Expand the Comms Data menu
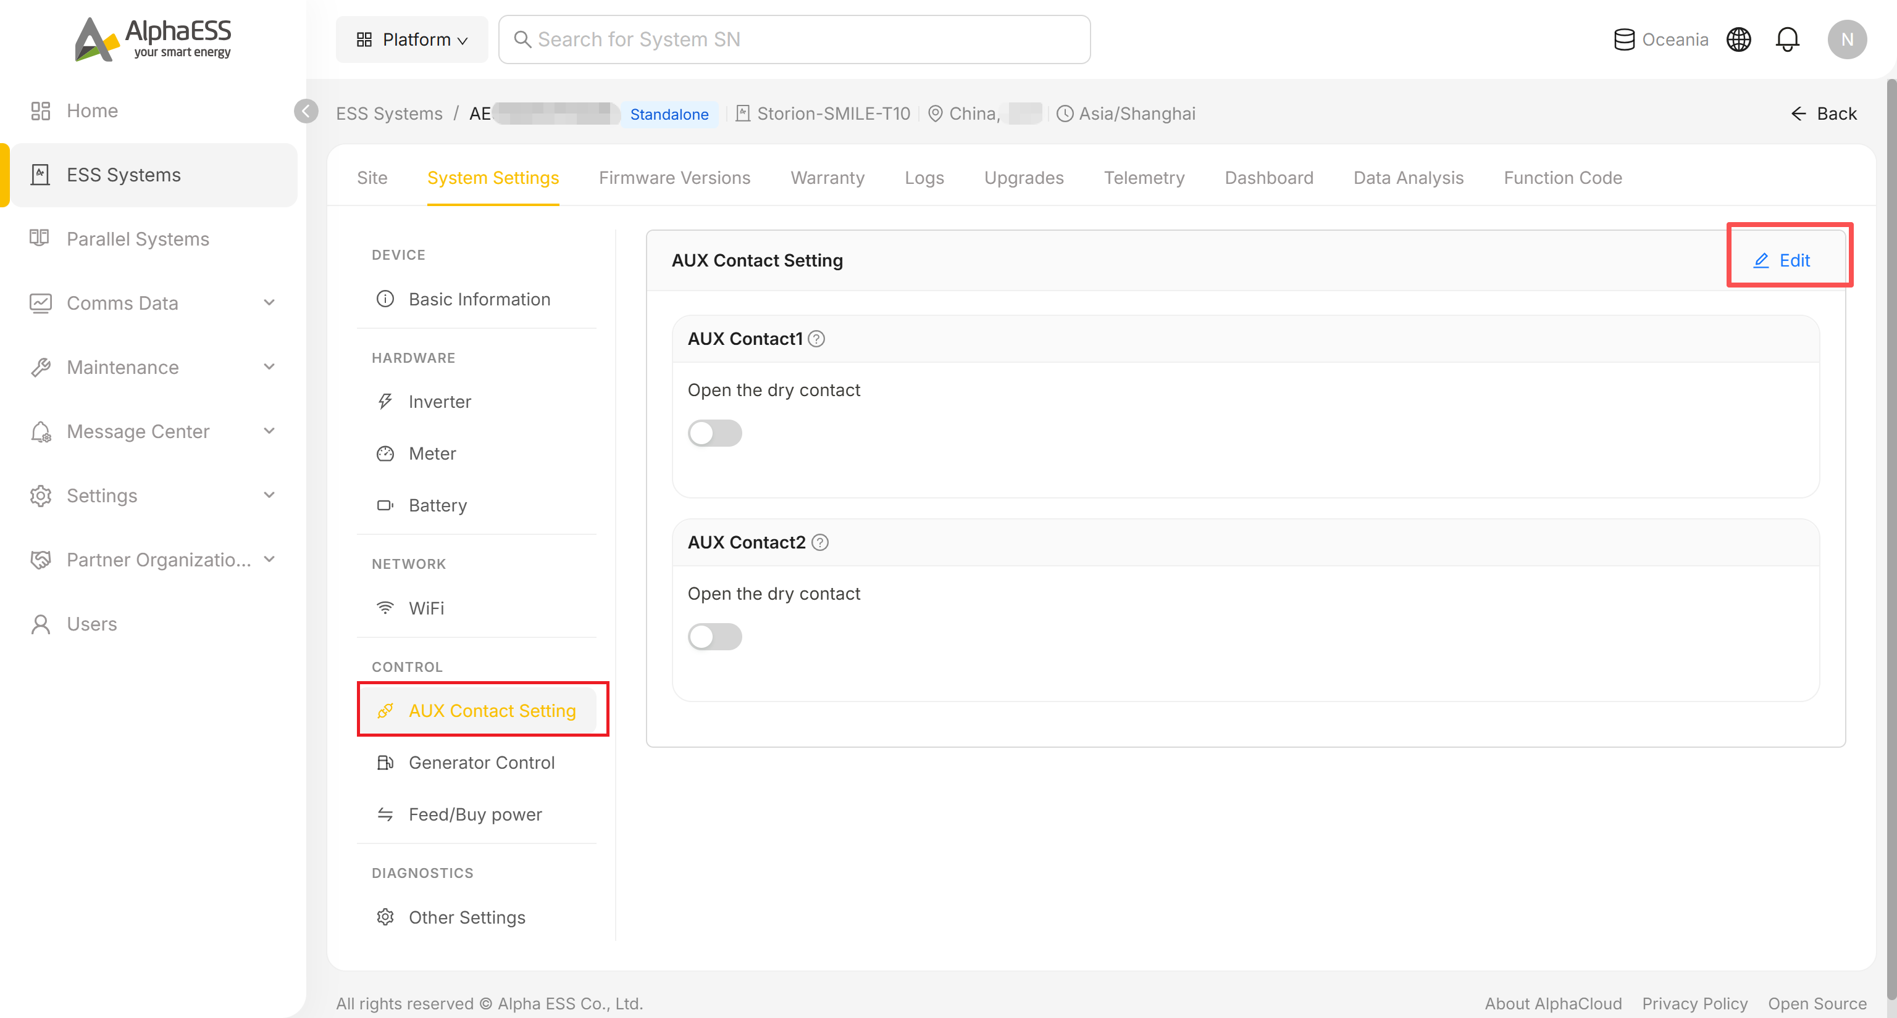The image size is (1897, 1018). [x=154, y=302]
